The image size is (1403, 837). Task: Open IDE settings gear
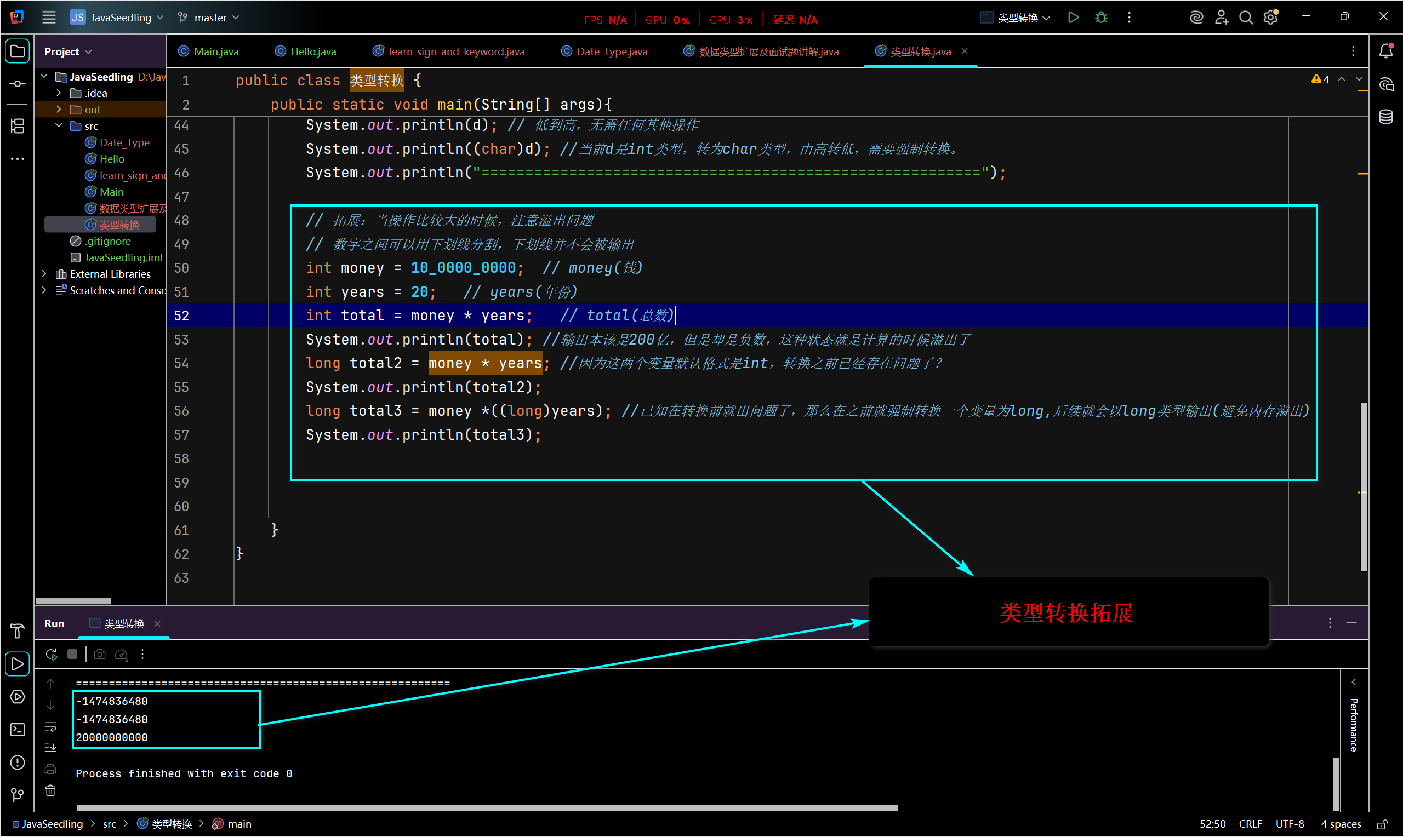click(1271, 18)
